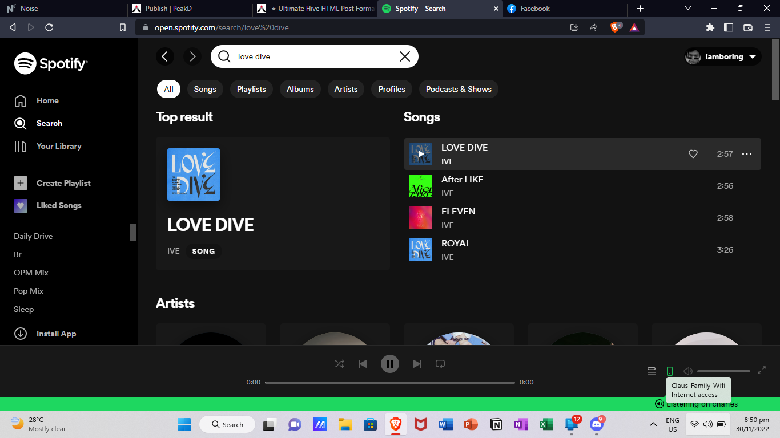
Task: Skip to the previous track
Action: click(363, 364)
